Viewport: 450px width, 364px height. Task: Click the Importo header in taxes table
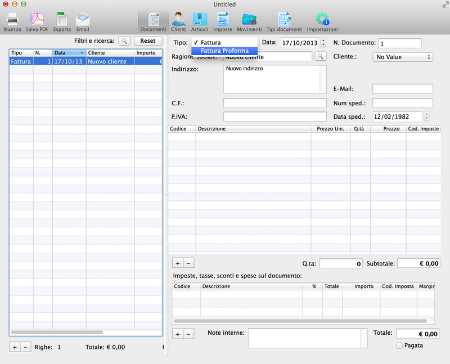coord(362,286)
